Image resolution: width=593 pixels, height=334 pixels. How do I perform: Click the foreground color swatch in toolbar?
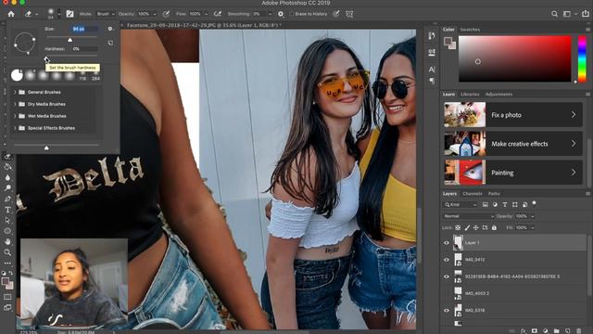click(5, 281)
